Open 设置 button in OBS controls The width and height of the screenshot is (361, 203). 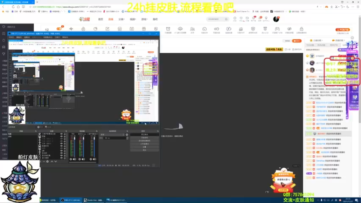click(144, 147)
